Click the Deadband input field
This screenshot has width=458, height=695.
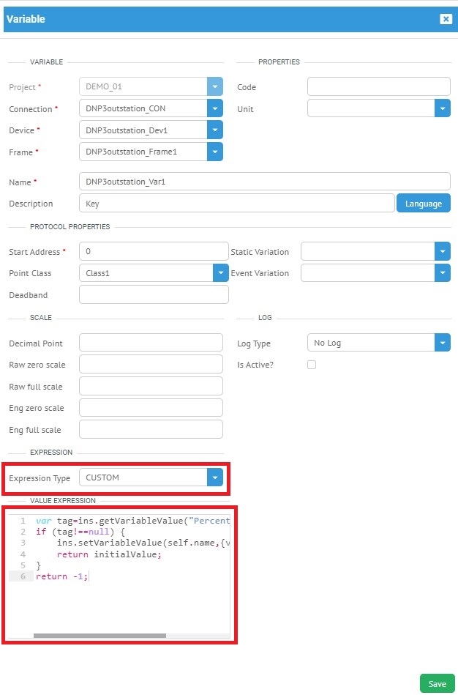153,294
